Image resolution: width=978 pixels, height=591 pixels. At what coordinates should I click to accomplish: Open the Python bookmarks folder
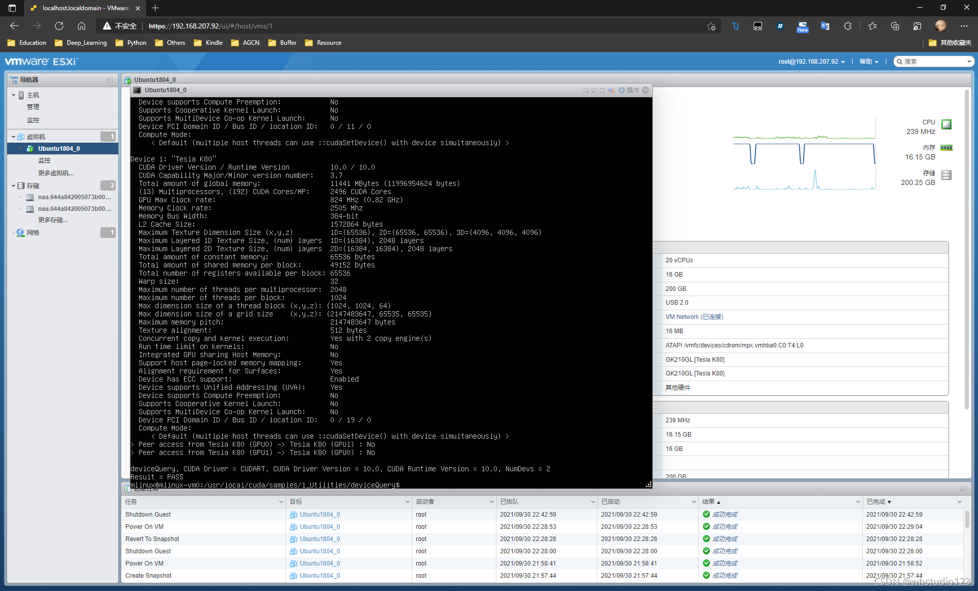131,43
